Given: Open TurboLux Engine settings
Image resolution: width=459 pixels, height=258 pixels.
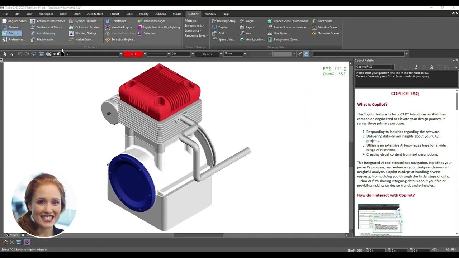Looking at the screenshot, I should (x=120, y=40).
